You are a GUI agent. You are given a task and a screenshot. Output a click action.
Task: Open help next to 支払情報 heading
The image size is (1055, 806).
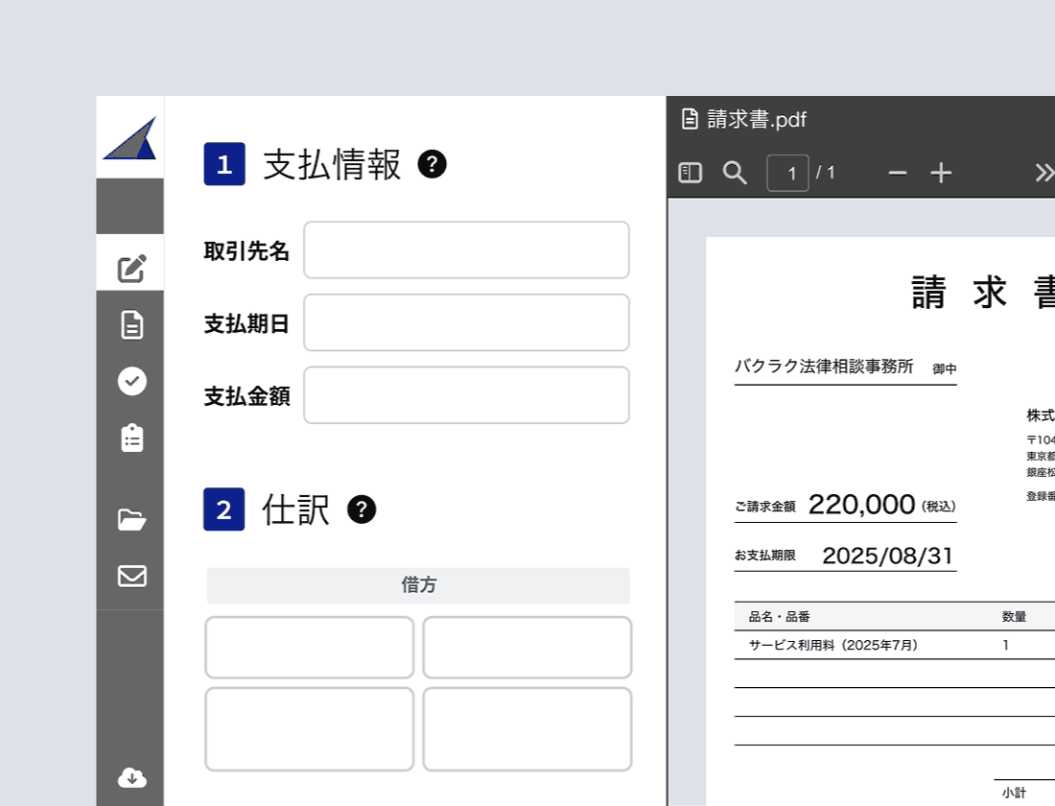[433, 164]
